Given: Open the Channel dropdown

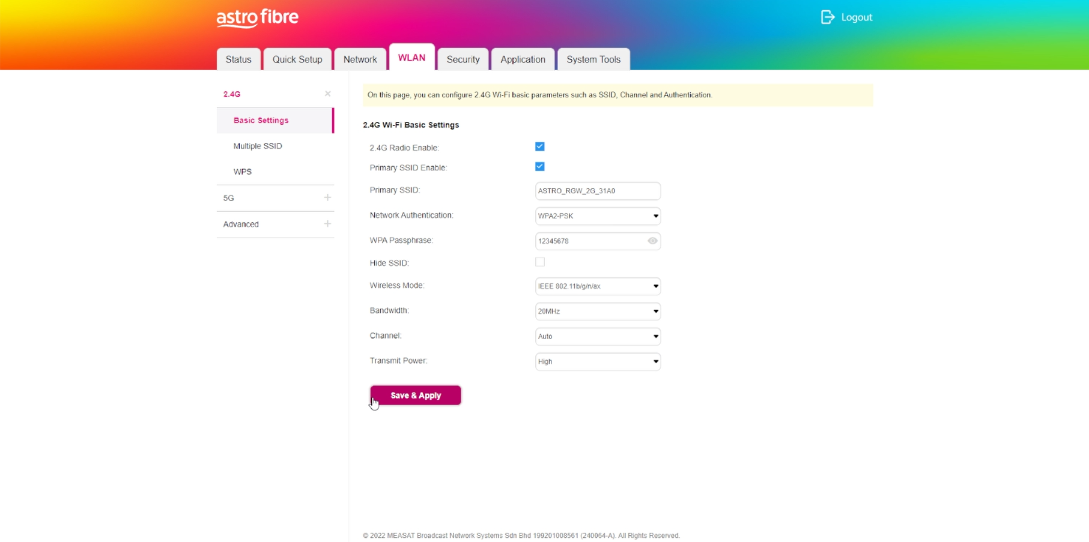Looking at the screenshot, I should click(x=597, y=337).
